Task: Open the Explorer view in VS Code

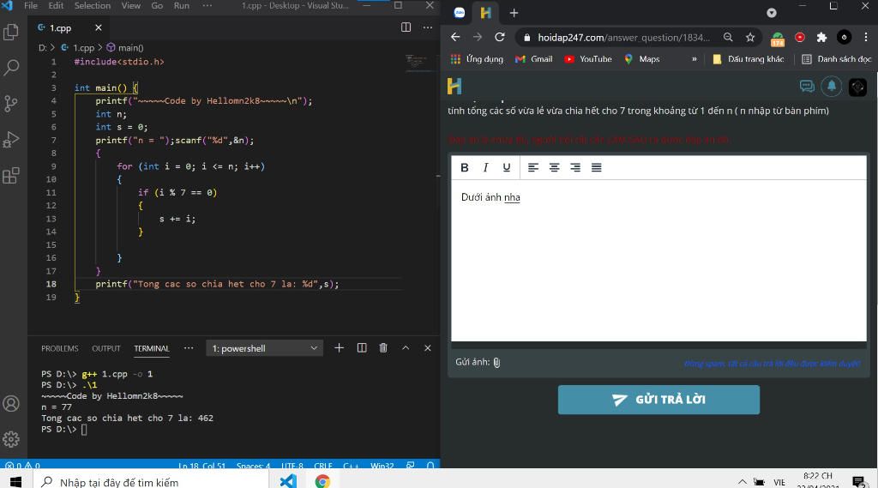Action: coord(11,32)
